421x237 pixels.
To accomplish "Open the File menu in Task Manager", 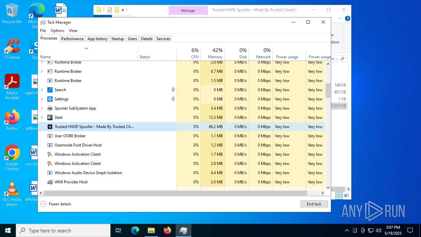I will (43, 31).
